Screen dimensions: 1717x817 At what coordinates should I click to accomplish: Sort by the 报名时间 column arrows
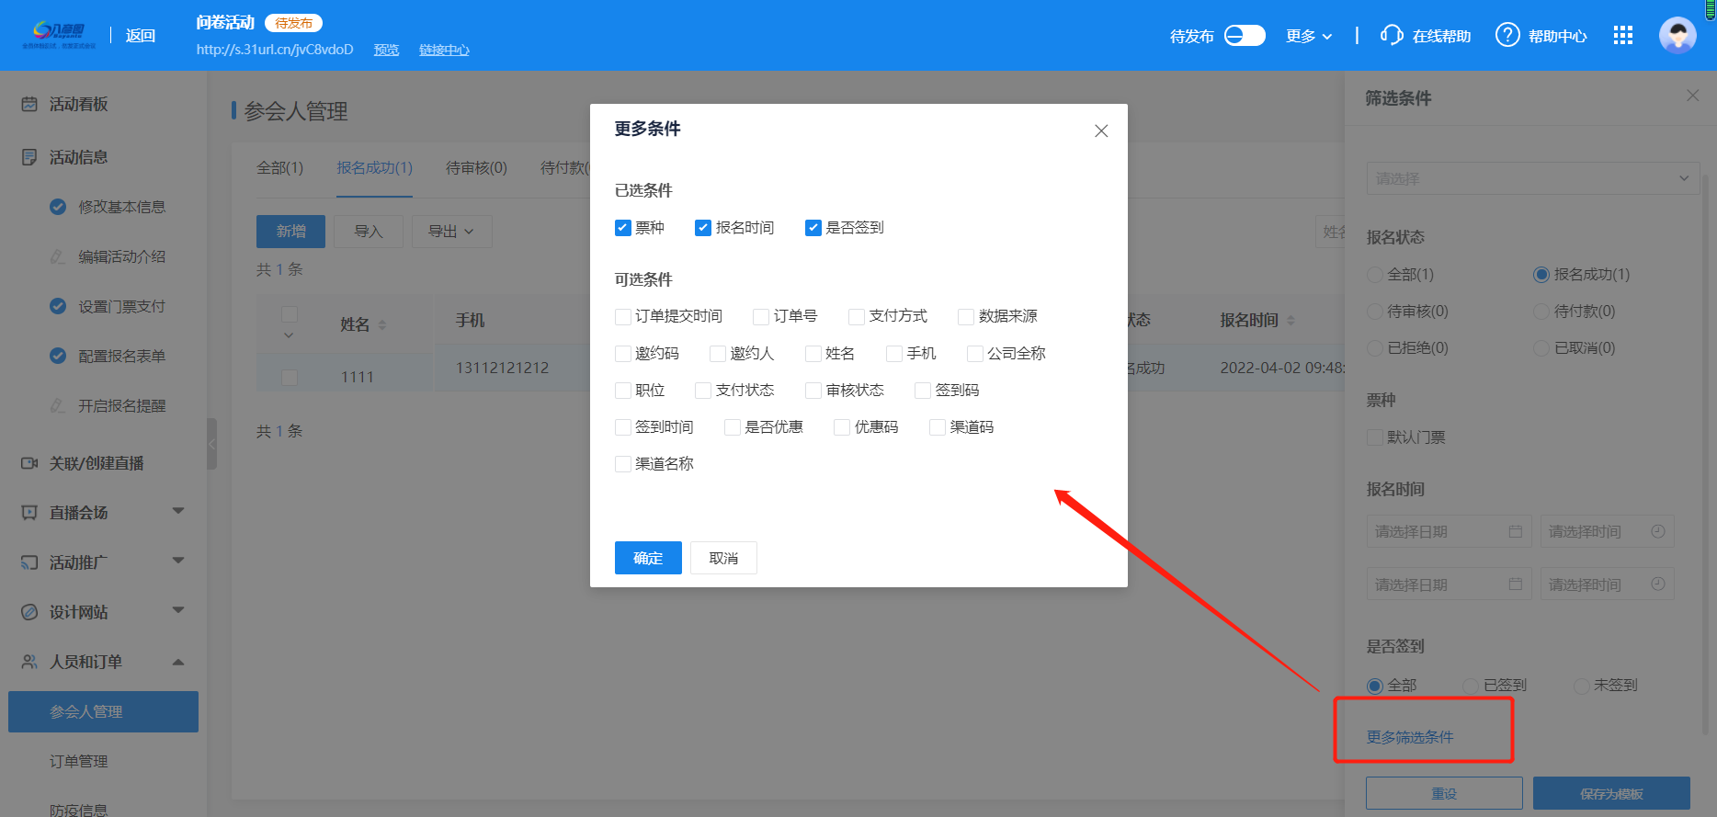click(1291, 320)
